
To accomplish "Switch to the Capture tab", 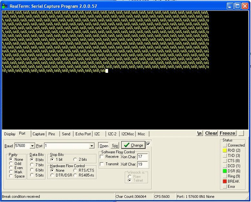I will [x=39, y=134].
